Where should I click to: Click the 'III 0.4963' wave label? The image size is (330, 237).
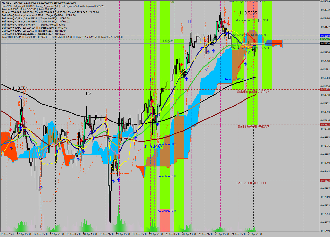(153, 147)
